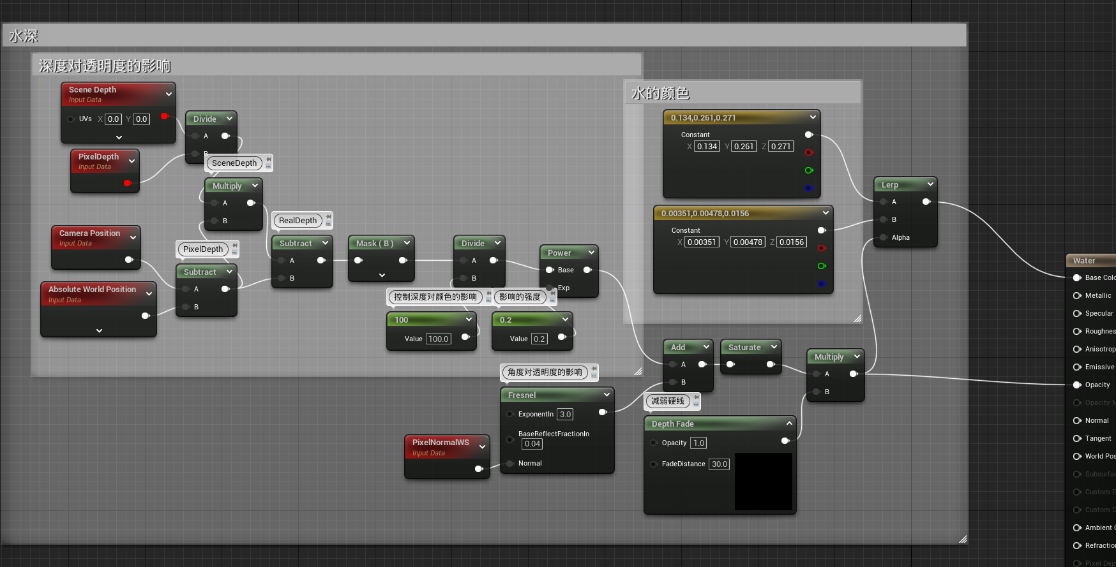Click Scene Depth UVs X input field
This screenshot has height=567, width=1116.
pos(113,119)
